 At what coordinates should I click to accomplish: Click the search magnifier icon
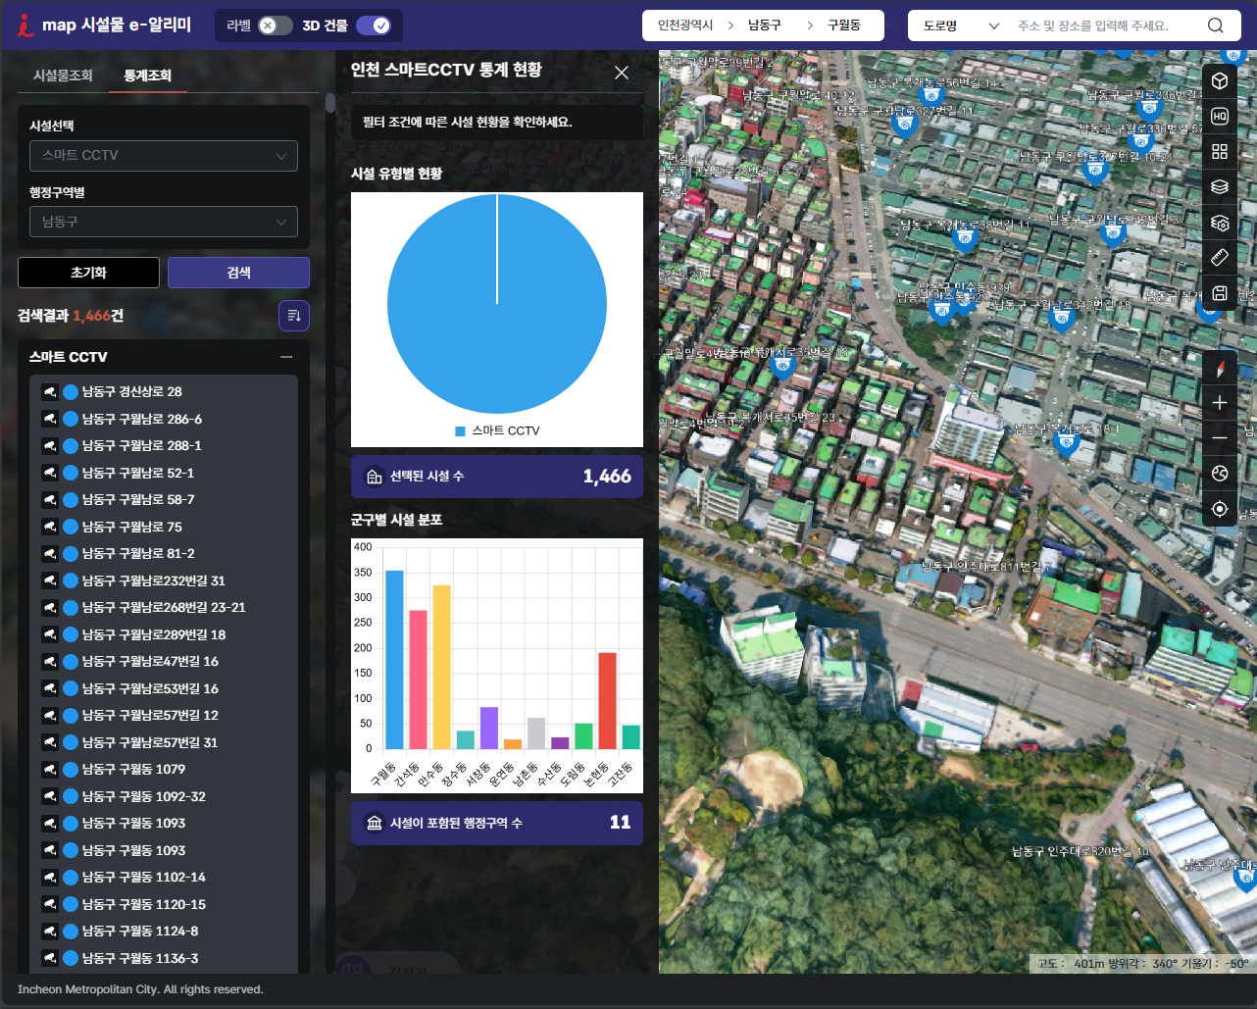pos(1216,25)
